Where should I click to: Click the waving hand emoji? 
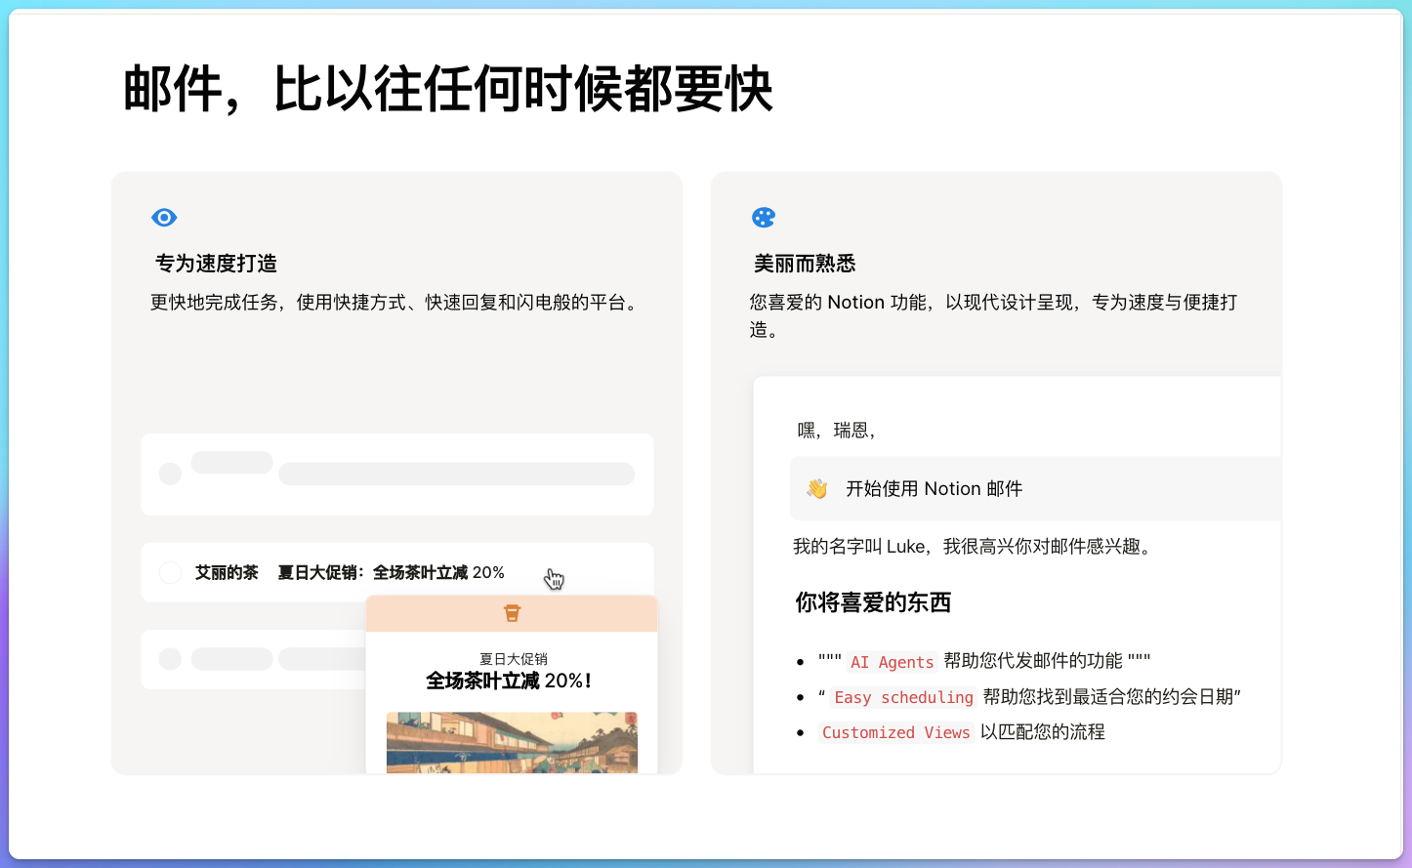(x=817, y=489)
